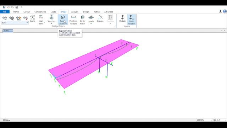Screen dimensions: 227x128
Task: Toggle the Auto Update button
Action: click(x=132, y=20)
